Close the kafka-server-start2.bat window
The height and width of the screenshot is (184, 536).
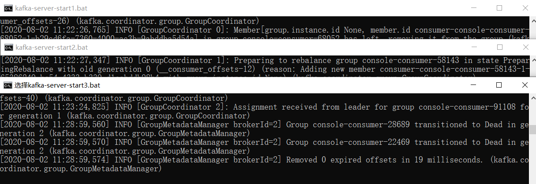point(525,47)
